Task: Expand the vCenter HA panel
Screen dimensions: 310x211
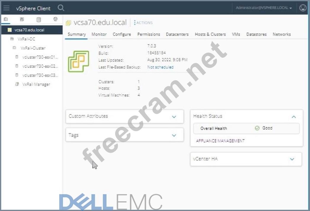Action: 292,159
